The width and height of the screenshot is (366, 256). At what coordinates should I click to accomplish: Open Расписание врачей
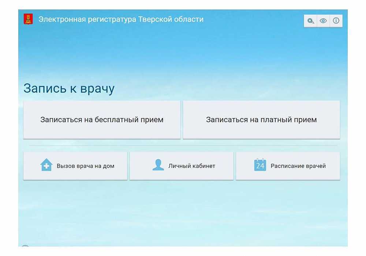tap(288, 166)
